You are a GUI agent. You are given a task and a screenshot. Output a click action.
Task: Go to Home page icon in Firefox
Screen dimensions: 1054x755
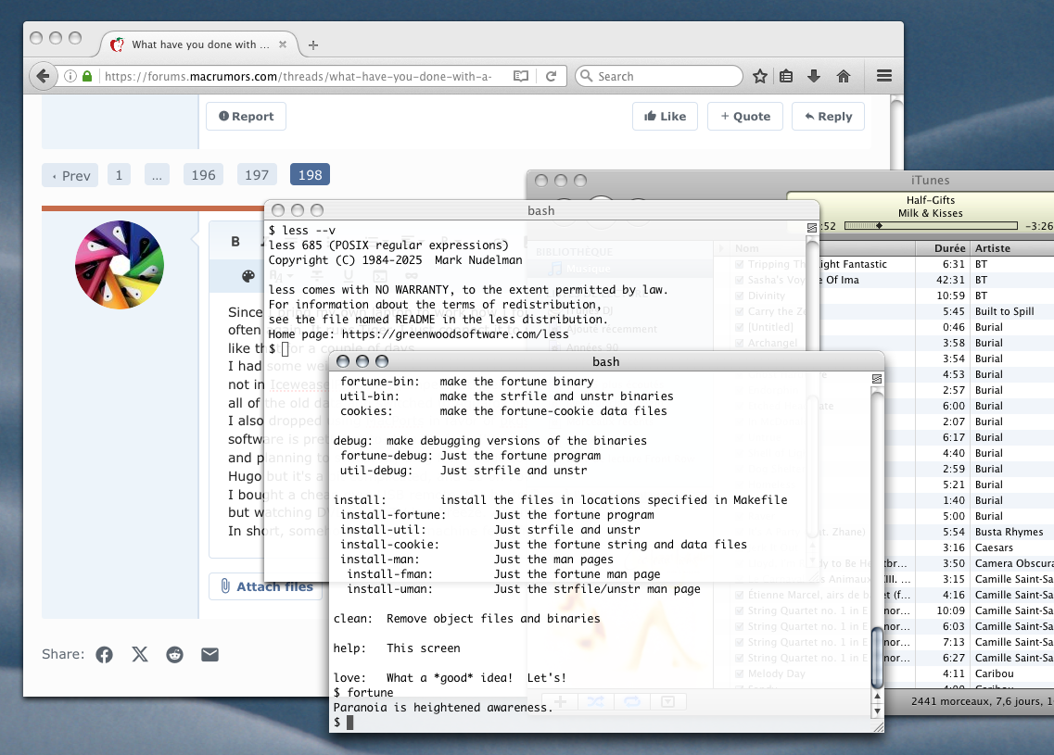tap(844, 76)
